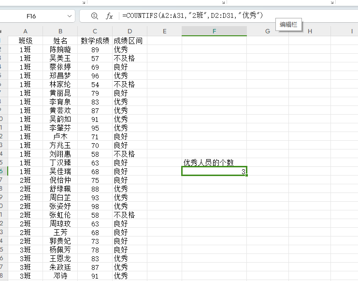Open the Name Box dropdown arrow

(x=70, y=16)
